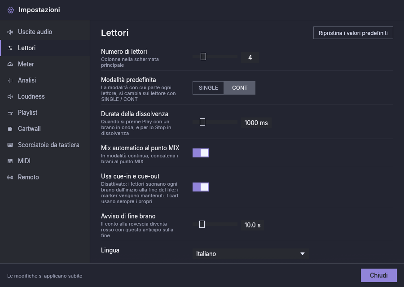Click the Numero di lettori slider handle
Screen dimensions: 404x287
(203, 57)
